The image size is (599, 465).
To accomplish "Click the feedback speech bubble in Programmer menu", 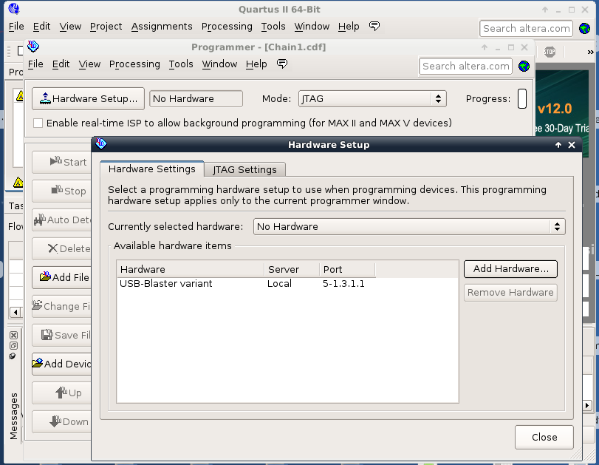I will click(281, 64).
